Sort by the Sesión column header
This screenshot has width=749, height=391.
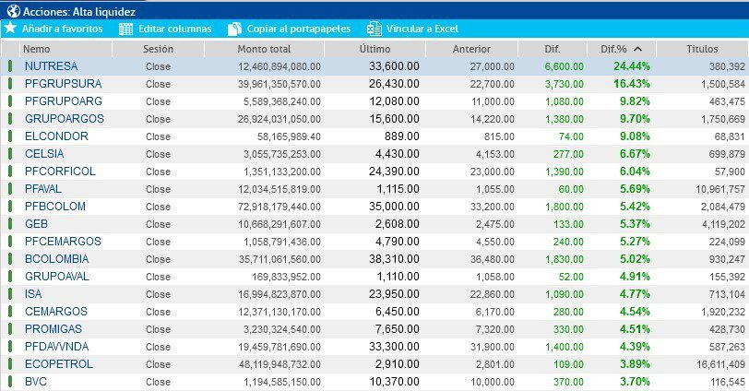158,49
